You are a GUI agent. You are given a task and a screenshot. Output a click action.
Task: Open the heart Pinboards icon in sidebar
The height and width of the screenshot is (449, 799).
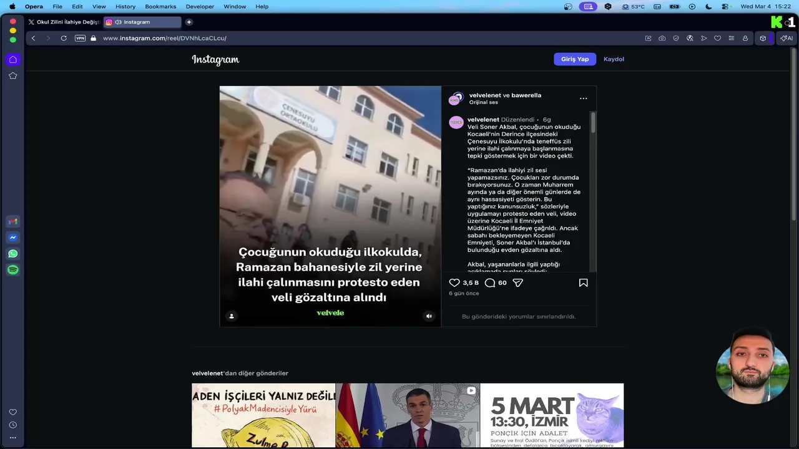coord(12,412)
